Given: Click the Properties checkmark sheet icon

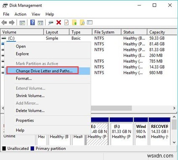Looking at the screenshot, I should pos(66,22).
